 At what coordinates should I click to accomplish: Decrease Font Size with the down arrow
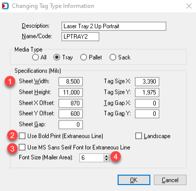[107, 159]
